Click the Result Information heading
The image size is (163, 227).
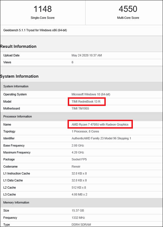(x=18, y=46)
